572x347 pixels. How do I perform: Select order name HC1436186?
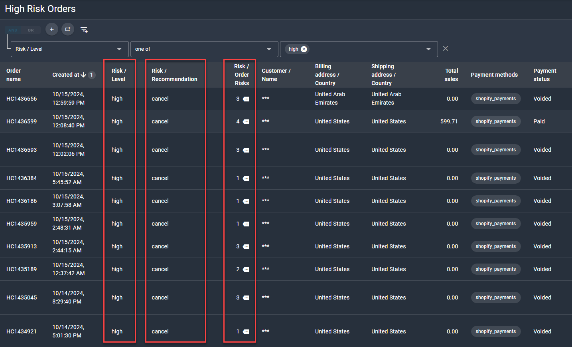[x=22, y=201]
